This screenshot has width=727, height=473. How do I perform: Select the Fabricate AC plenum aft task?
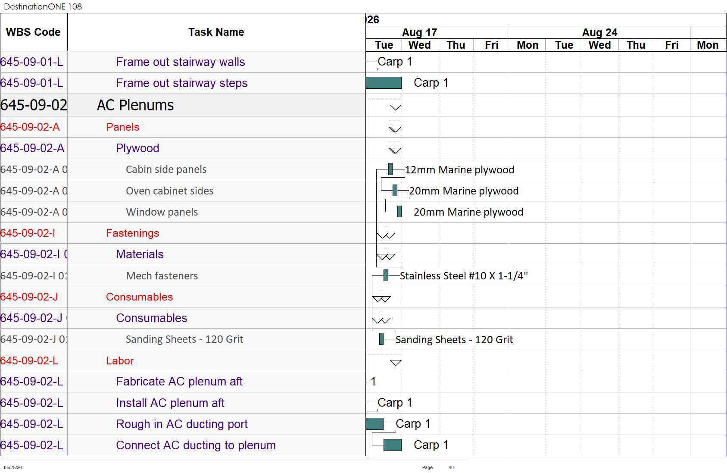pyautogui.click(x=179, y=382)
